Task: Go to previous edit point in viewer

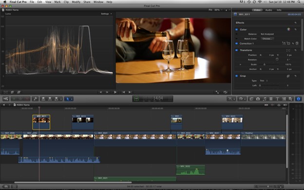Action: pyautogui.click(x=124, y=92)
